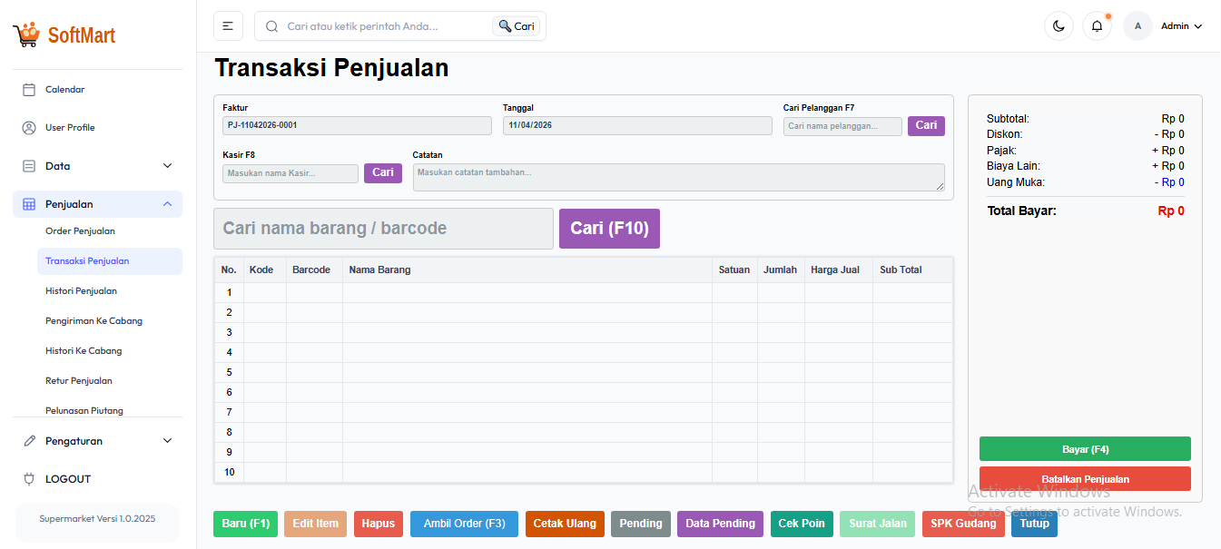Click the hamburger menu icon
This screenshot has height=549, width=1221.
228,25
